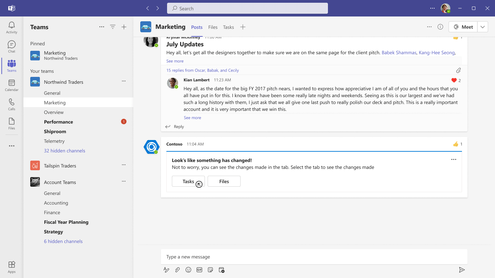
Task: Open Babek Shammas's mention link
Action: pyautogui.click(x=399, y=53)
